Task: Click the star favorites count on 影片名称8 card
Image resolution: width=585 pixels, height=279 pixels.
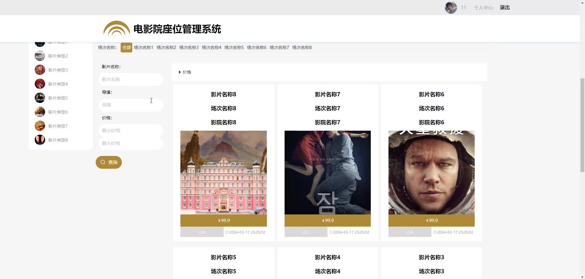Action: (x=202, y=232)
